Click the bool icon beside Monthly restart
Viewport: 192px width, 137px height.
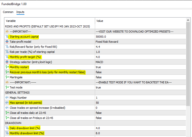[x=7, y=67]
